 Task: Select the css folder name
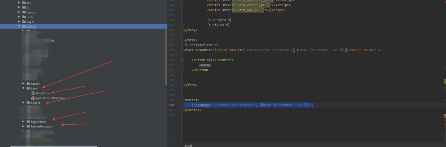pos(29,3)
